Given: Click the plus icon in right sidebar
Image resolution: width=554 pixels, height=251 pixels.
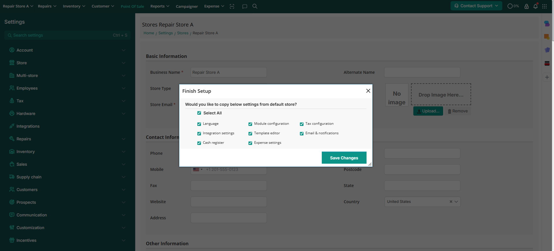Looking at the screenshot, I should tap(547, 77).
